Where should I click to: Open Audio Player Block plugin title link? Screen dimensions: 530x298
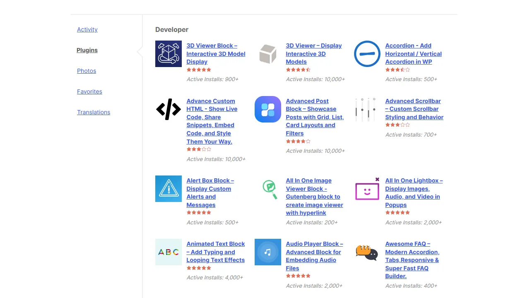coord(313,252)
